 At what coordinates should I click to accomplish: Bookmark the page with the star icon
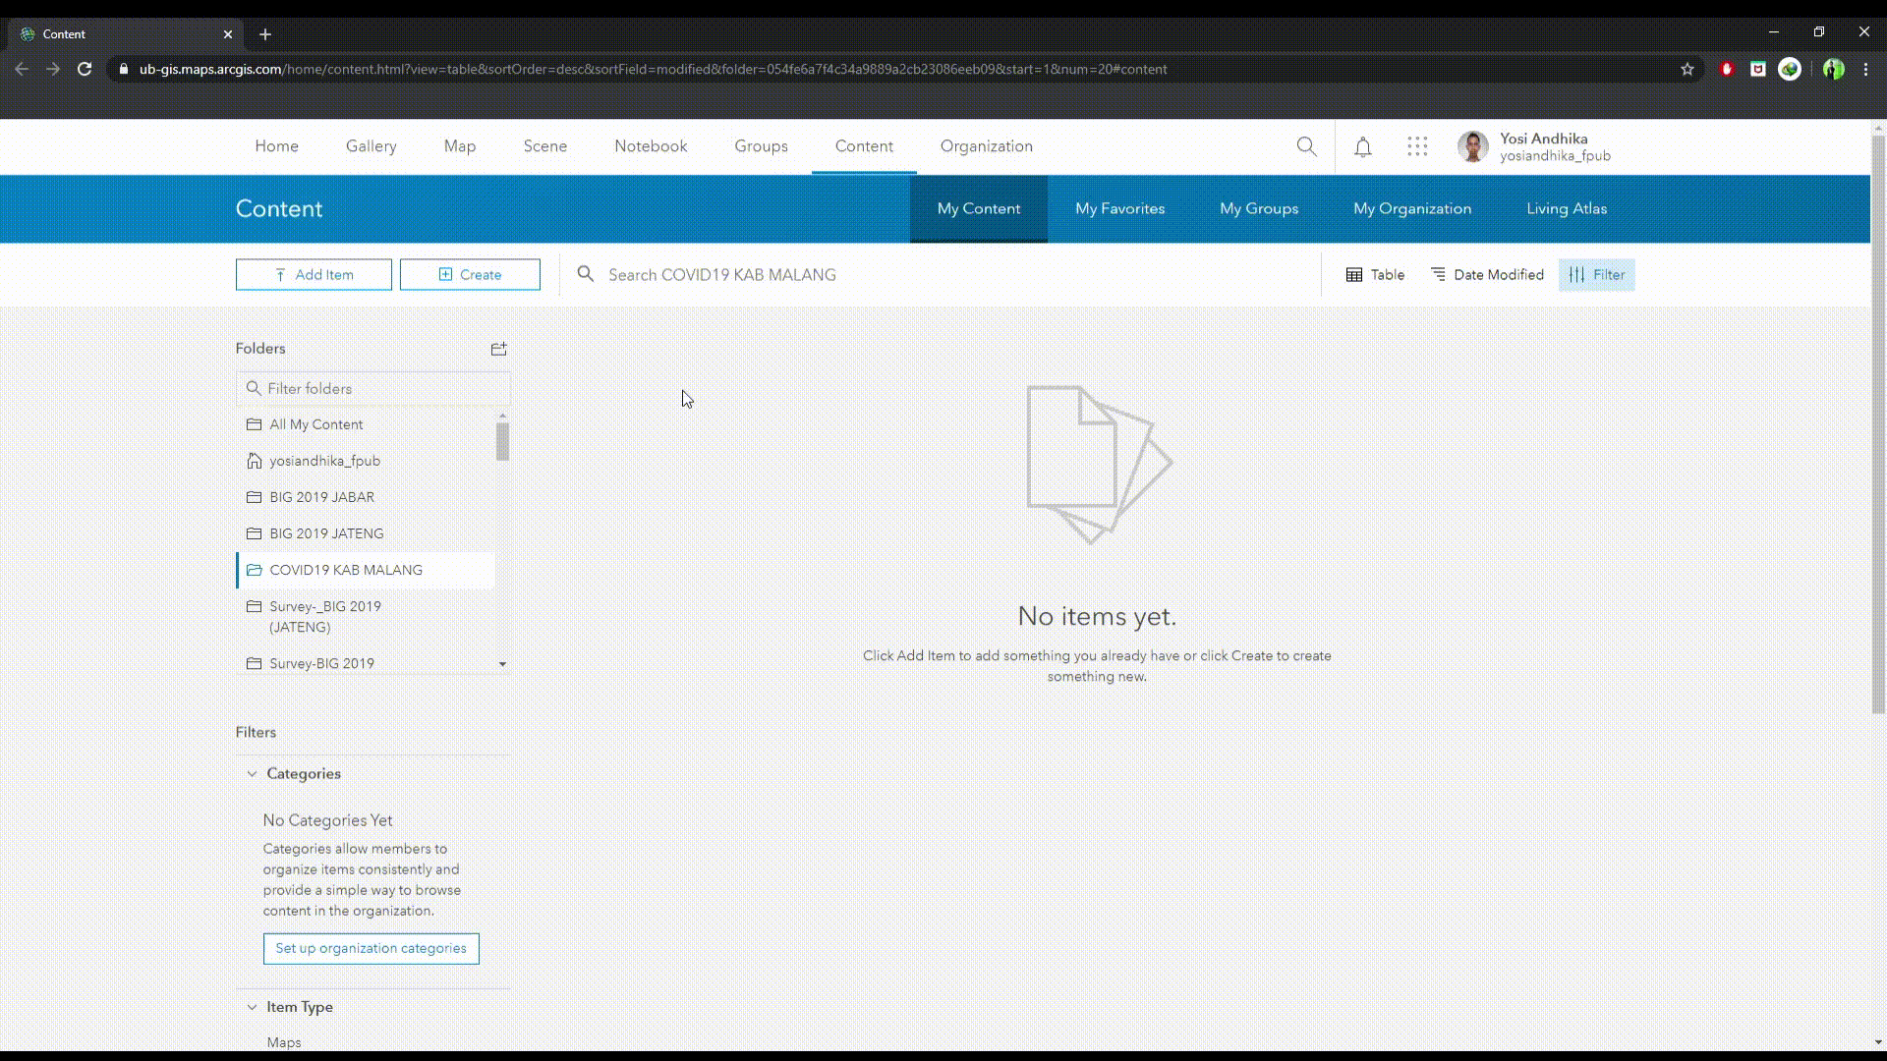1687,69
